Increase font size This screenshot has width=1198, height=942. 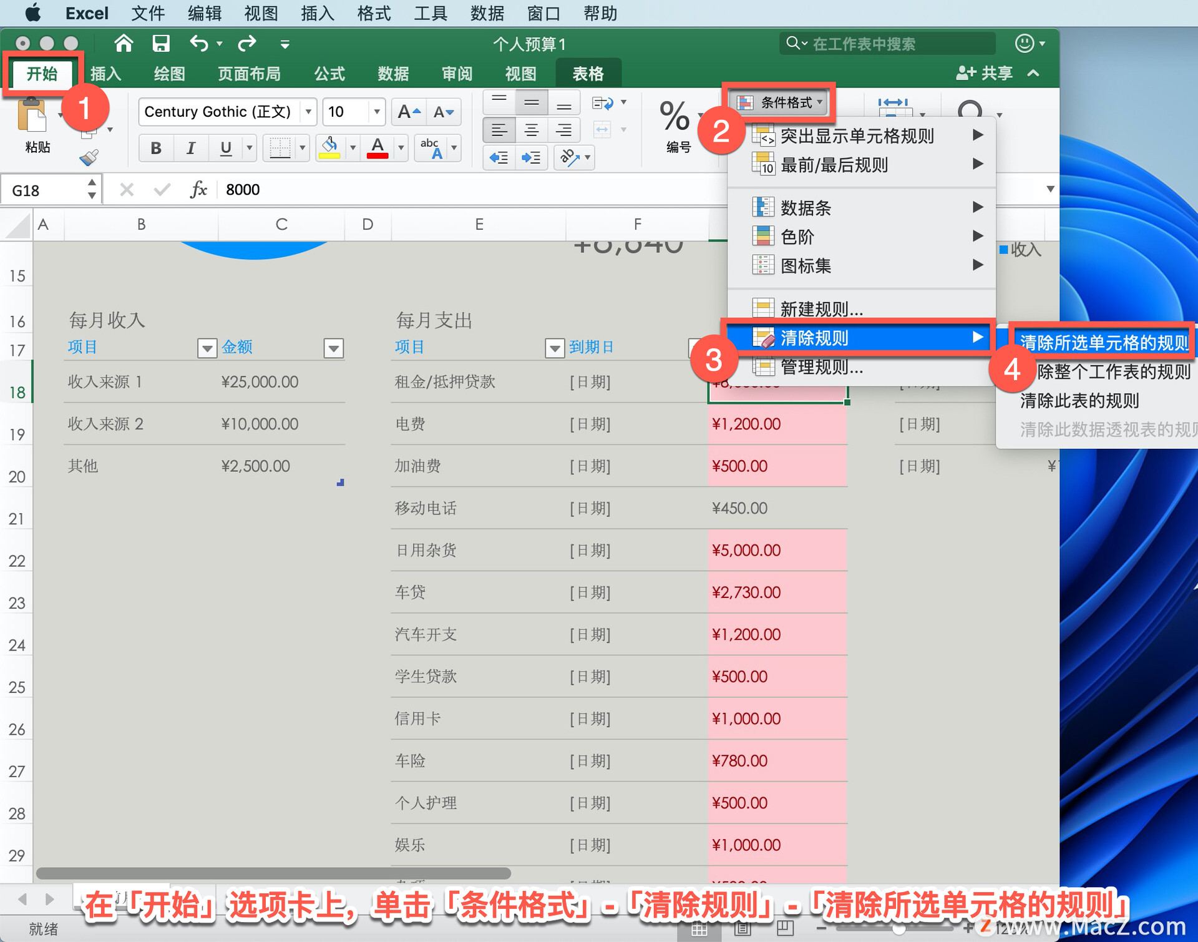[409, 112]
